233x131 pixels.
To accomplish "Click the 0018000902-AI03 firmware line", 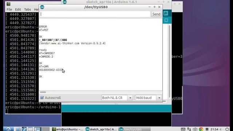I will pos(51,70).
